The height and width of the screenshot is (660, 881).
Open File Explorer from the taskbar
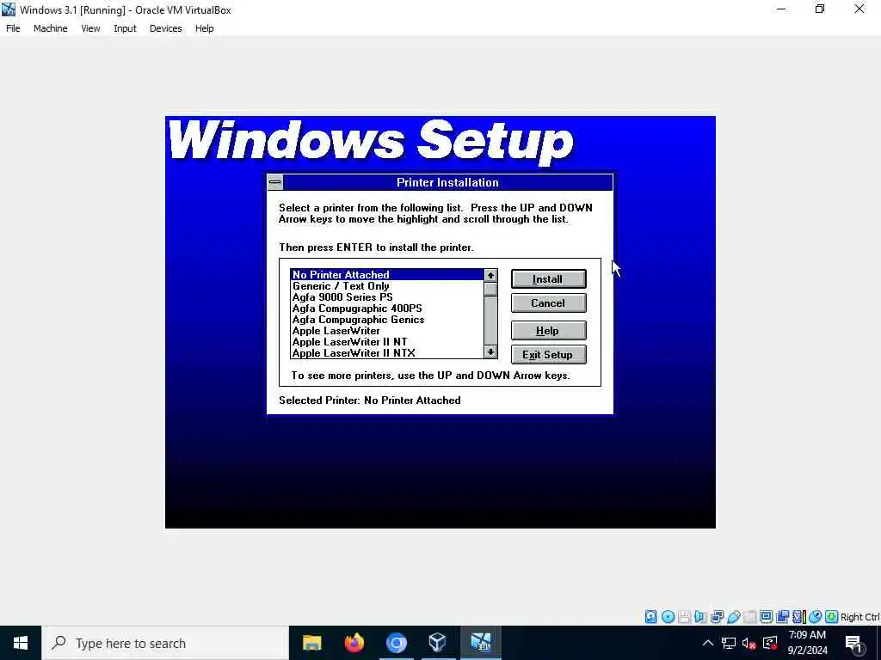pyautogui.click(x=311, y=643)
